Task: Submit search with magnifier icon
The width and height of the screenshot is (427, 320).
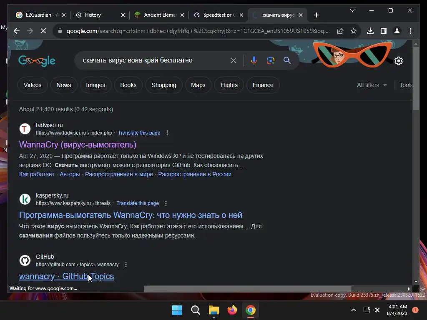Action: 287,60
